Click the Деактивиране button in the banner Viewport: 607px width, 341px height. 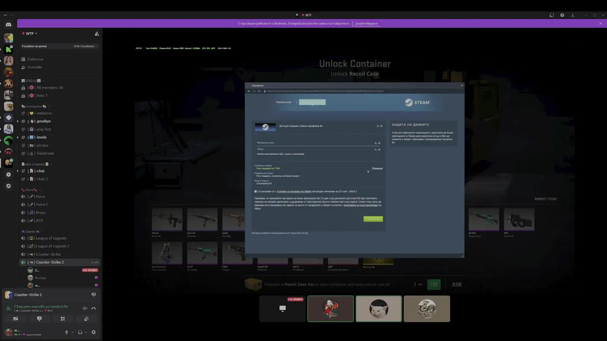tap(367, 23)
